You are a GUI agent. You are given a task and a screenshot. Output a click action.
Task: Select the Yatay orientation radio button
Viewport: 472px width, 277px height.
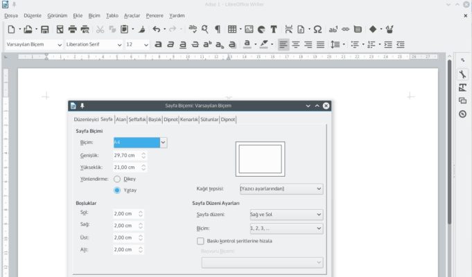pyautogui.click(x=117, y=190)
